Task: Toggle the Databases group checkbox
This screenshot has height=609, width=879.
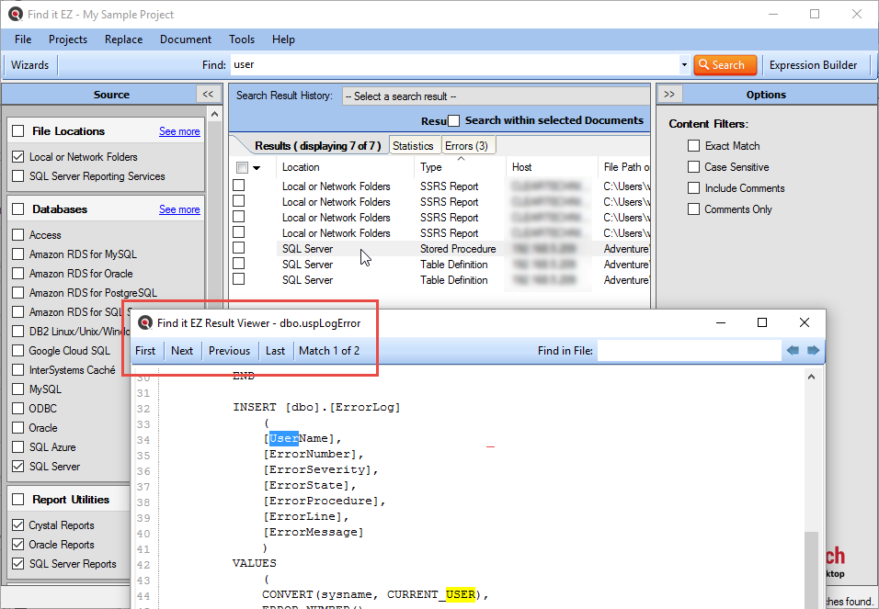Action: (x=18, y=209)
